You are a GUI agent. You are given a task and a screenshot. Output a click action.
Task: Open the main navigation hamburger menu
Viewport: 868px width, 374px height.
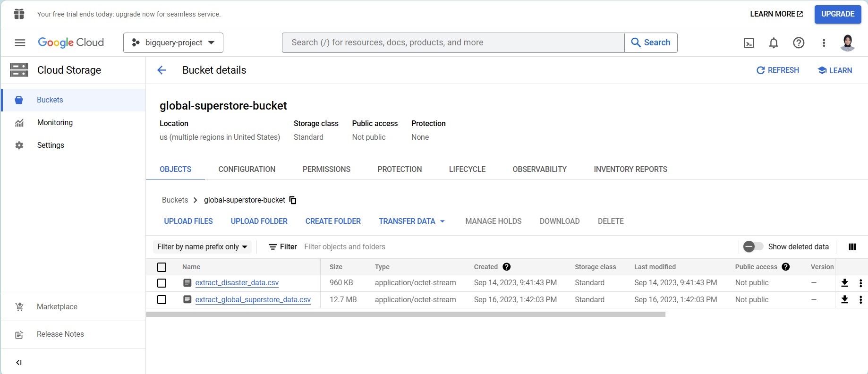(20, 42)
